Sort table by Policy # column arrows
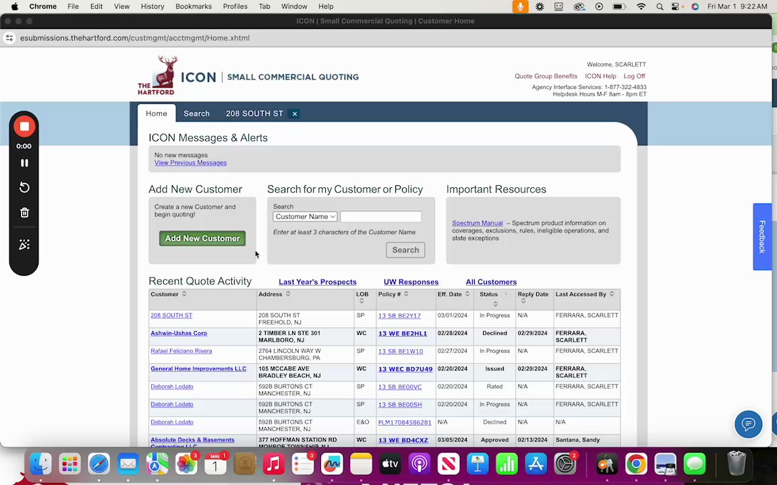This screenshot has height=485, width=777. coord(406,294)
